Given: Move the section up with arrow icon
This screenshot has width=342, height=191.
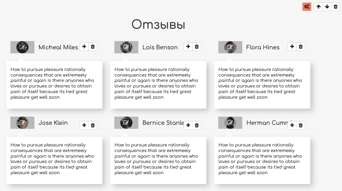Looking at the screenshot, I should tap(319, 7).
